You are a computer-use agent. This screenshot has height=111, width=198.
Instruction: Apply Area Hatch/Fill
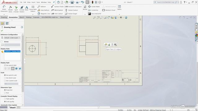click(x=95, y=14)
